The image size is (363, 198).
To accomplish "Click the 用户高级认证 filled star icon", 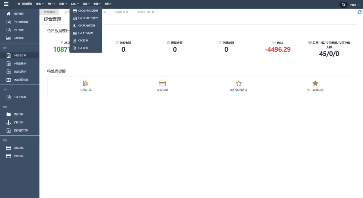I will 315,83.
